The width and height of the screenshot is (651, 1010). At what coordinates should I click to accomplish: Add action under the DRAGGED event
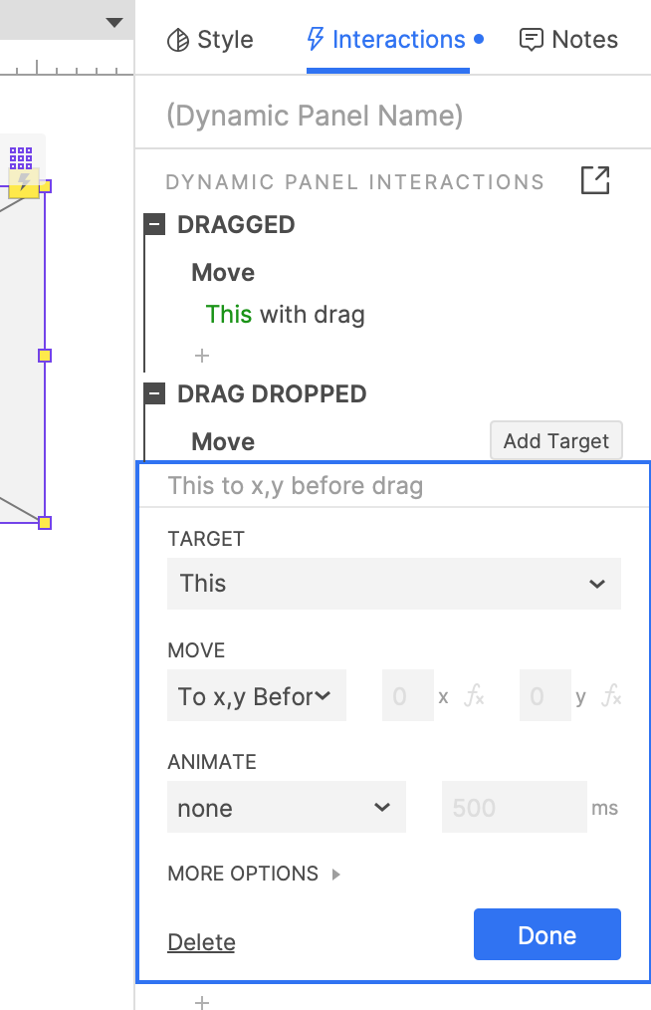202,356
